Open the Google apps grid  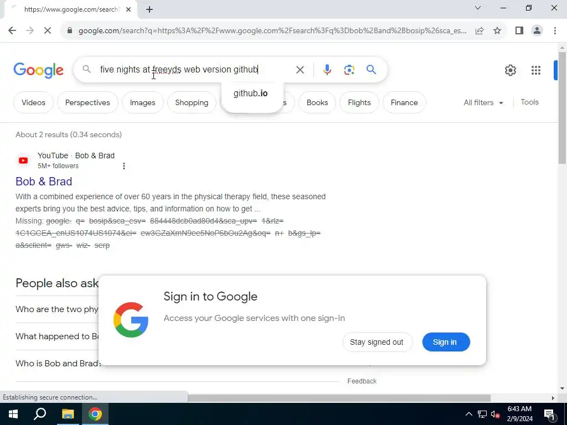(535, 70)
